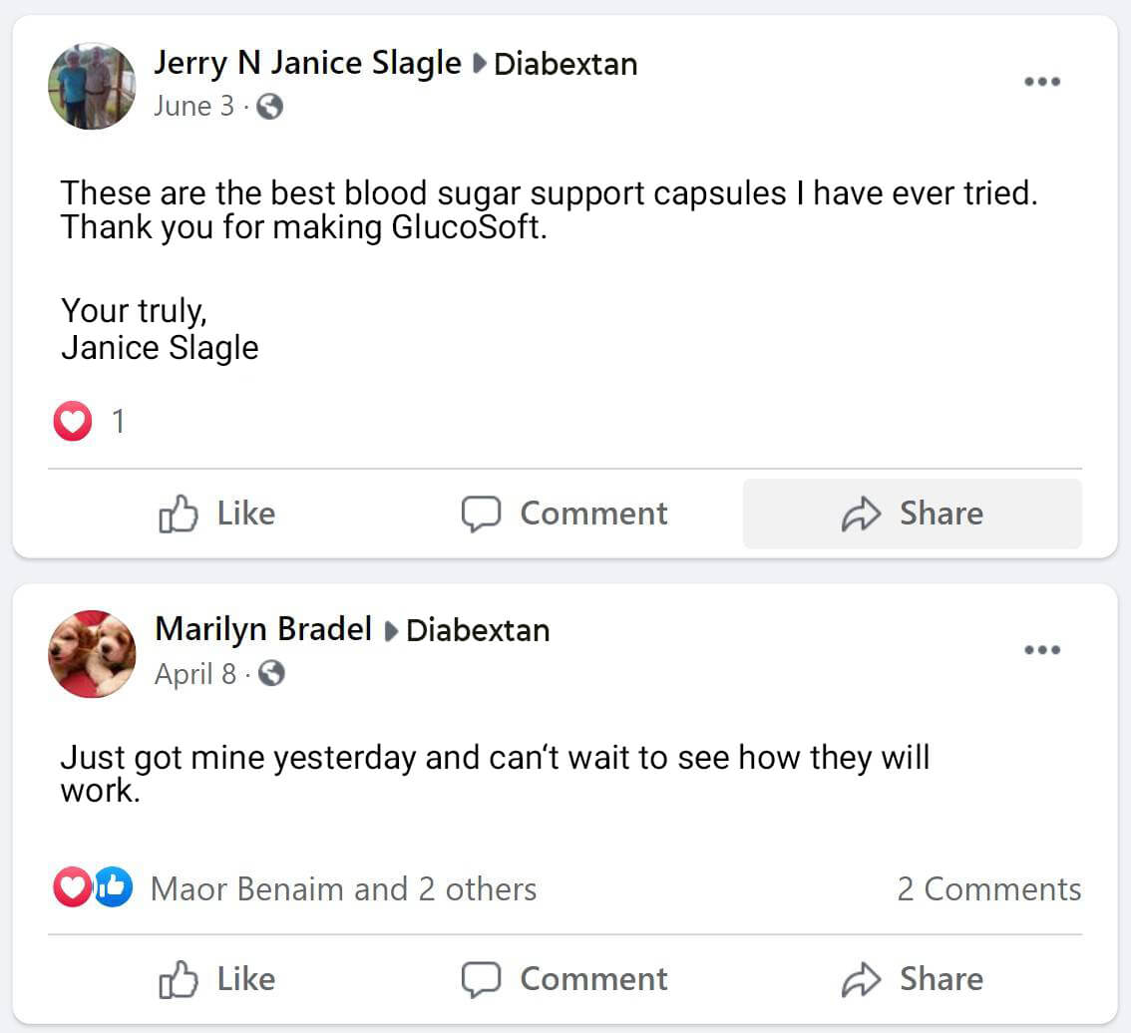
Task: Click the public globe icon beside April 8
Action: point(271,675)
